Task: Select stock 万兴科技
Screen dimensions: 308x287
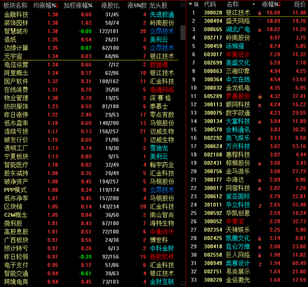Action: [238, 146]
